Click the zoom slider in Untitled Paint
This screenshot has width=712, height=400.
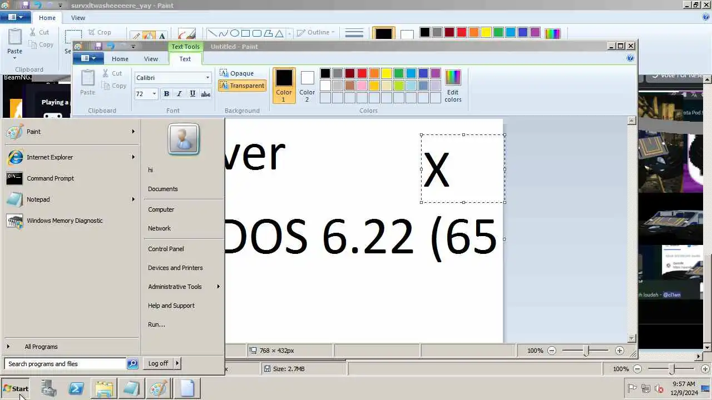point(586,351)
